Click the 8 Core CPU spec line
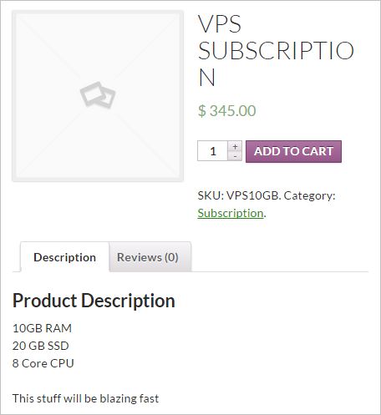 [x=43, y=363]
